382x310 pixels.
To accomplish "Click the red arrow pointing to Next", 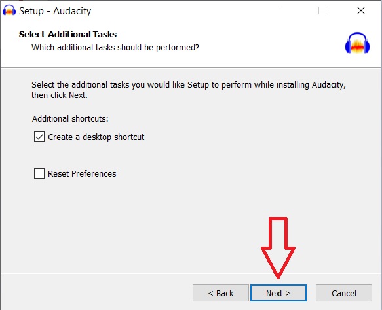I will coord(278,248).
